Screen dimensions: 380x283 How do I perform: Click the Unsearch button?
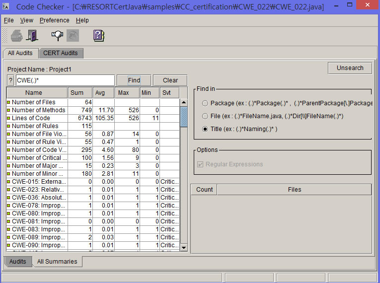point(350,68)
